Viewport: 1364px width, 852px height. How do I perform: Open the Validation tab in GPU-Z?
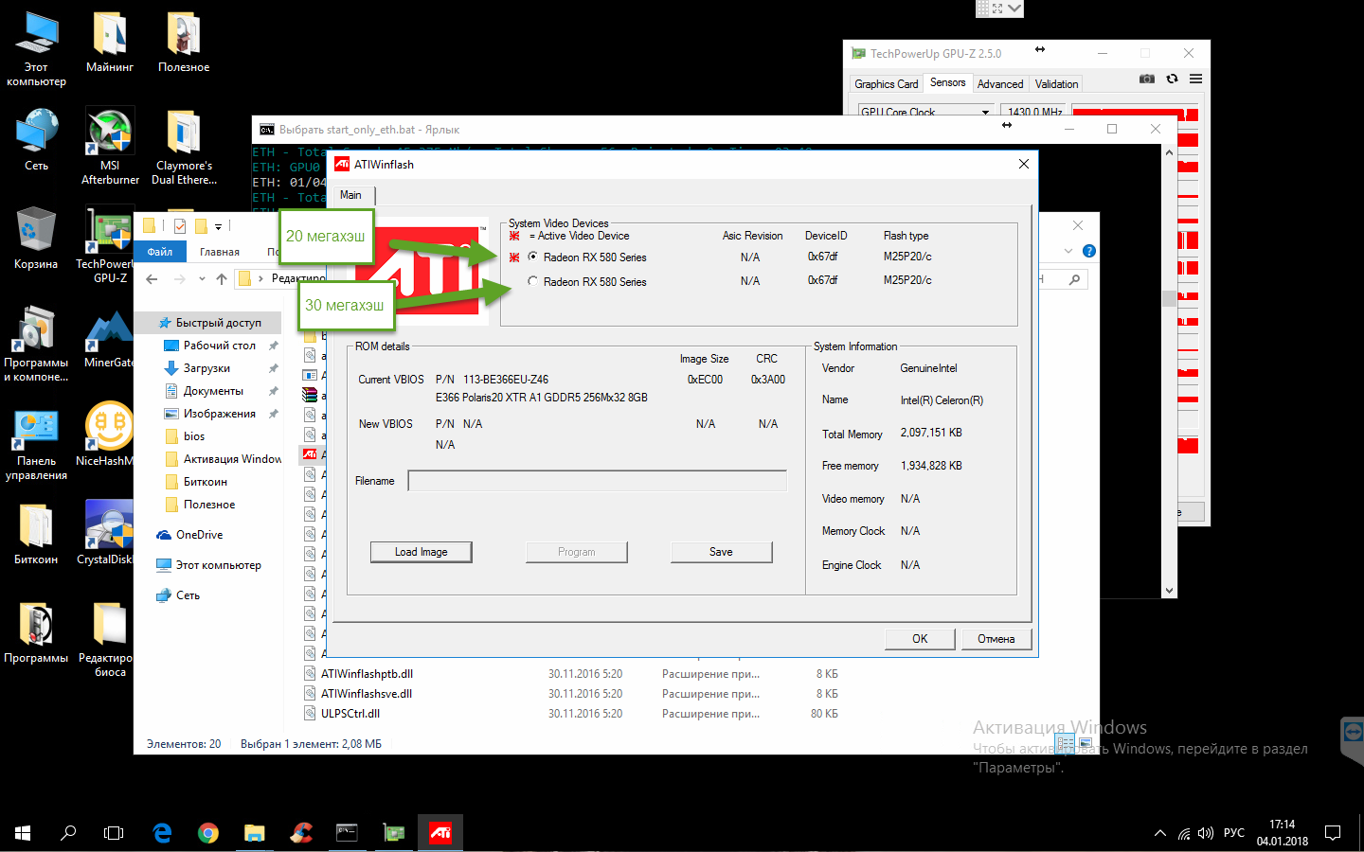[1056, 84]
